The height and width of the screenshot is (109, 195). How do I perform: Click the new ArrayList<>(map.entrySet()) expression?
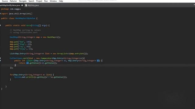coord(70,54)
